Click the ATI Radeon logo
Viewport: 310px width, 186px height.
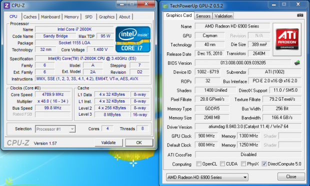(287, 39)
